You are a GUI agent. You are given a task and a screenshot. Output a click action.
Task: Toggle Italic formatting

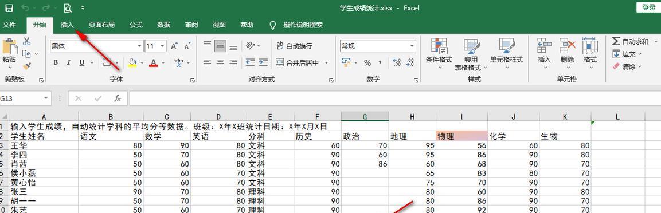pos(68,62)
